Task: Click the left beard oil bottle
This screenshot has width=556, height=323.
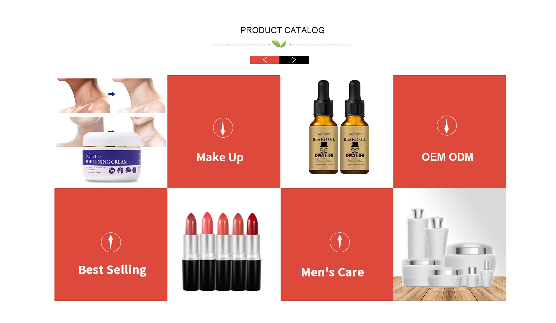Action: point(323,127)
